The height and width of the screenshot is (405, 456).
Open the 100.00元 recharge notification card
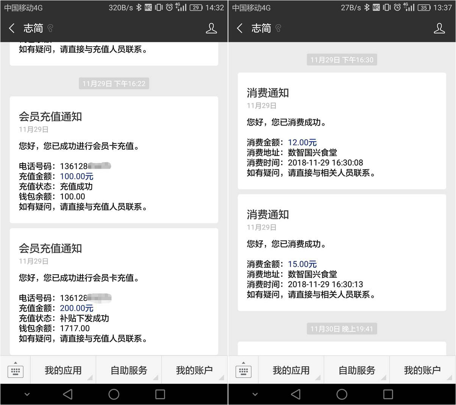pyautogui.click(x=114, y=160)
